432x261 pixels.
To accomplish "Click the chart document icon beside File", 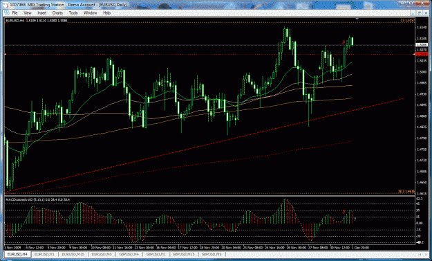I will pyautogui.click(x=7, y=12).
